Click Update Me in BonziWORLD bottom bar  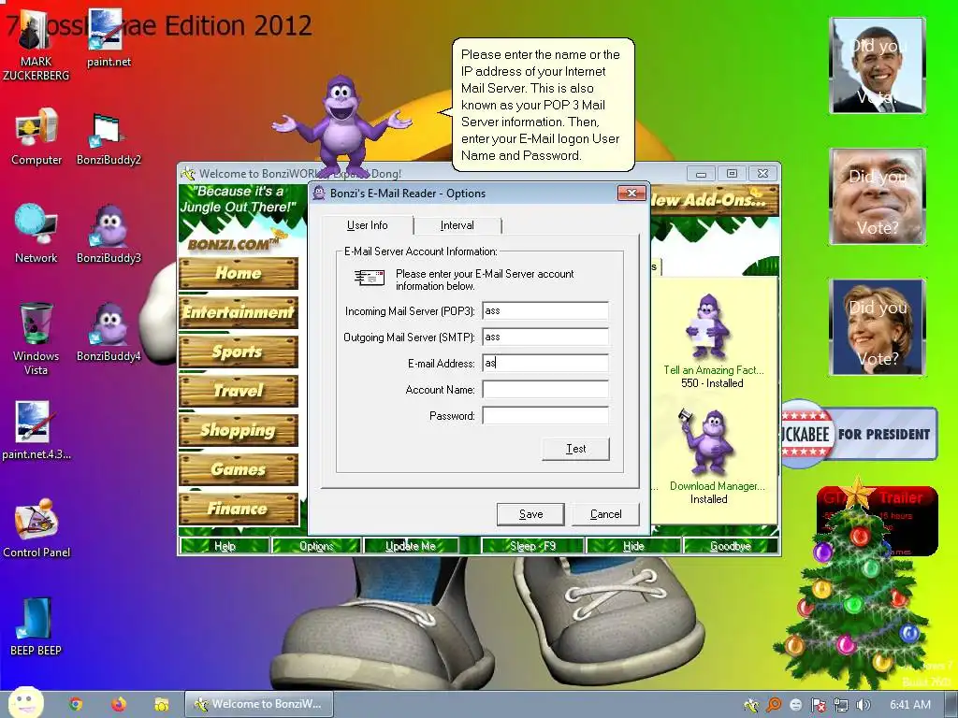click(411, 546)
